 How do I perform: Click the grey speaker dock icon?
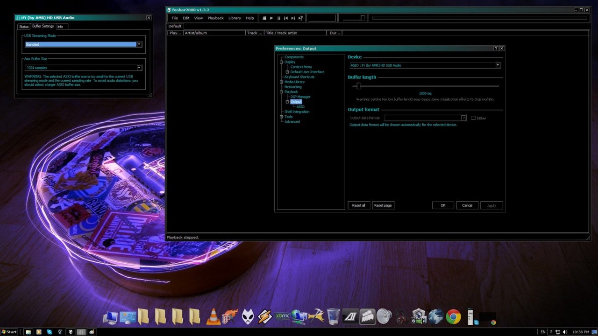pyautogui.click(x=384, y=316)
